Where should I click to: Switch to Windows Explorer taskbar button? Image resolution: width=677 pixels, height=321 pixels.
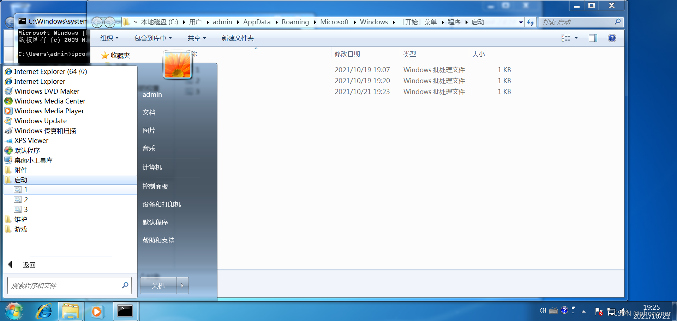tap(71, 311)
